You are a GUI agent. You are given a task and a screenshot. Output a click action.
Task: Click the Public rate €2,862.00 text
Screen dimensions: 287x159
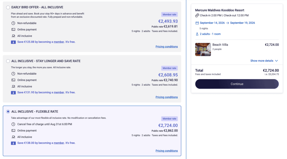[x=165, y=131]
